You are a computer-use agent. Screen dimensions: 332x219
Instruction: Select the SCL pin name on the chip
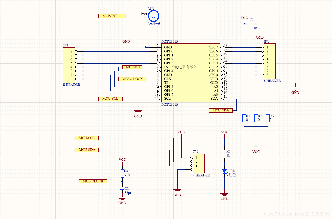coord(167,99)
